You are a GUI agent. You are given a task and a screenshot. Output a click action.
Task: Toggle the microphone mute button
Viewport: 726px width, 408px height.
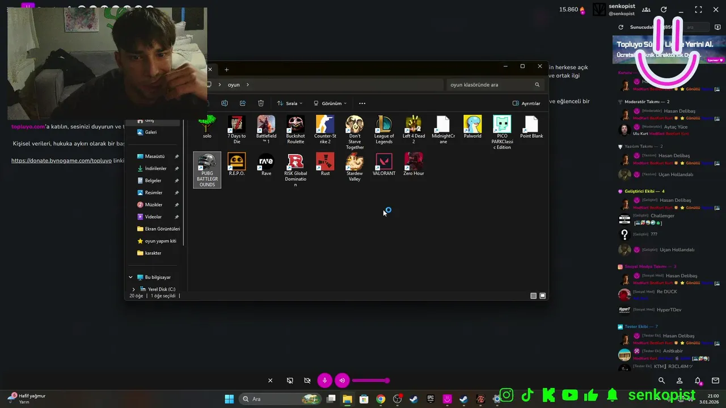(324, 381)
